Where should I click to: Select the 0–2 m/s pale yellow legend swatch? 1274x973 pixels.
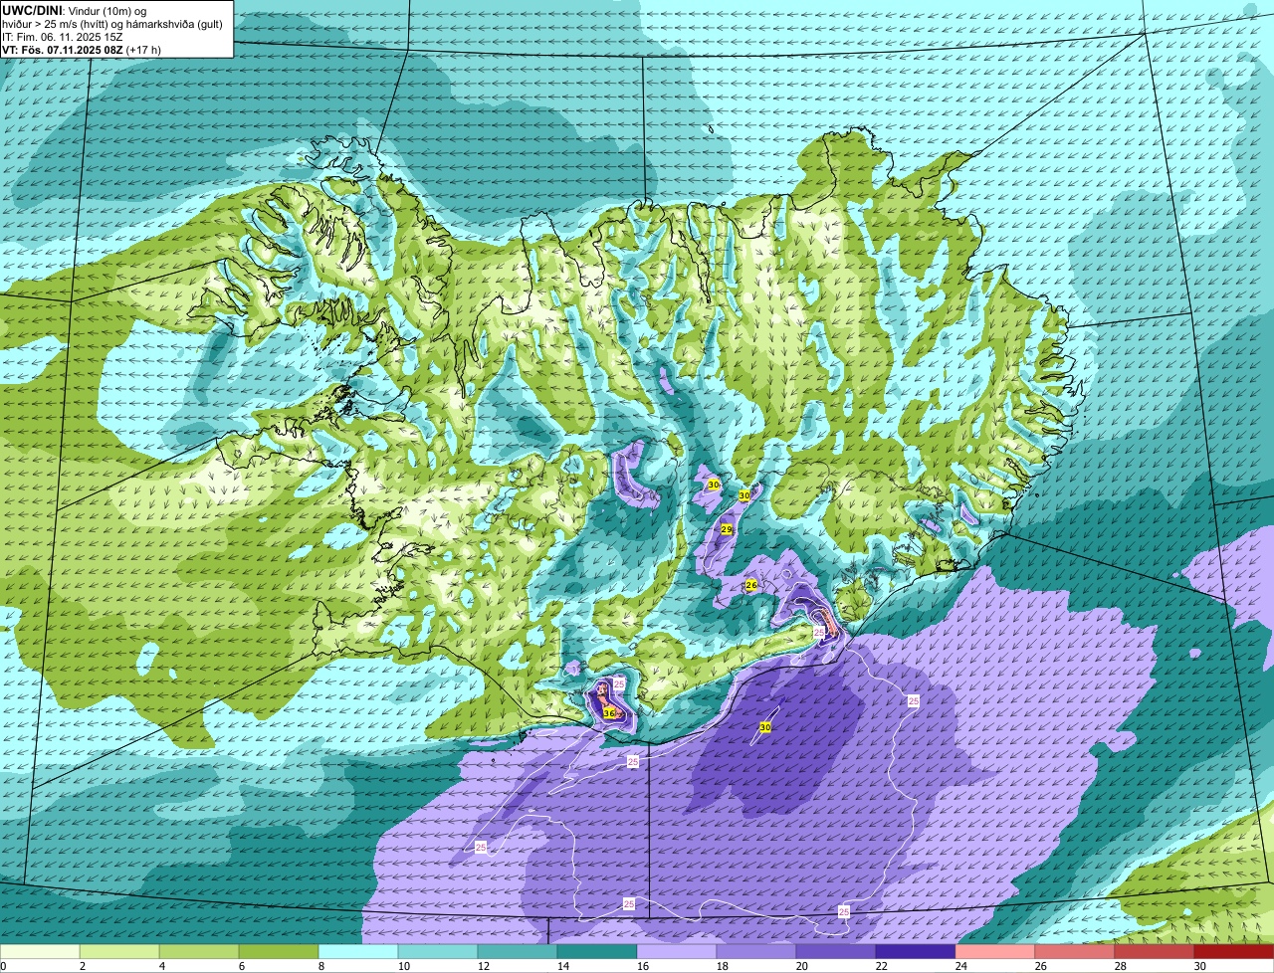[40, 952]
